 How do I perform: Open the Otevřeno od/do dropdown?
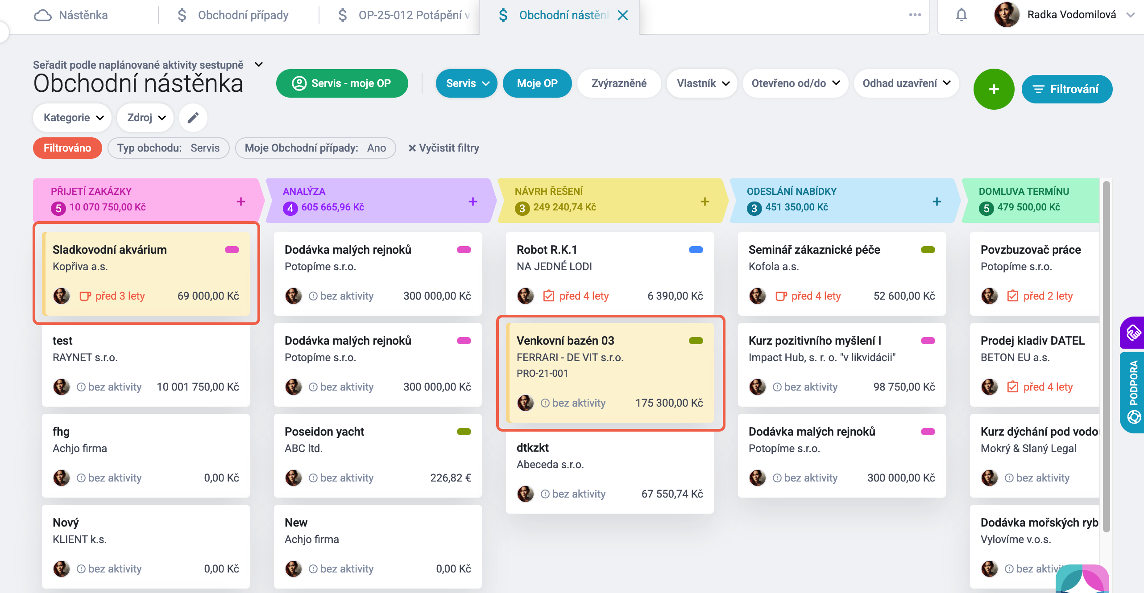coord(796,83)
